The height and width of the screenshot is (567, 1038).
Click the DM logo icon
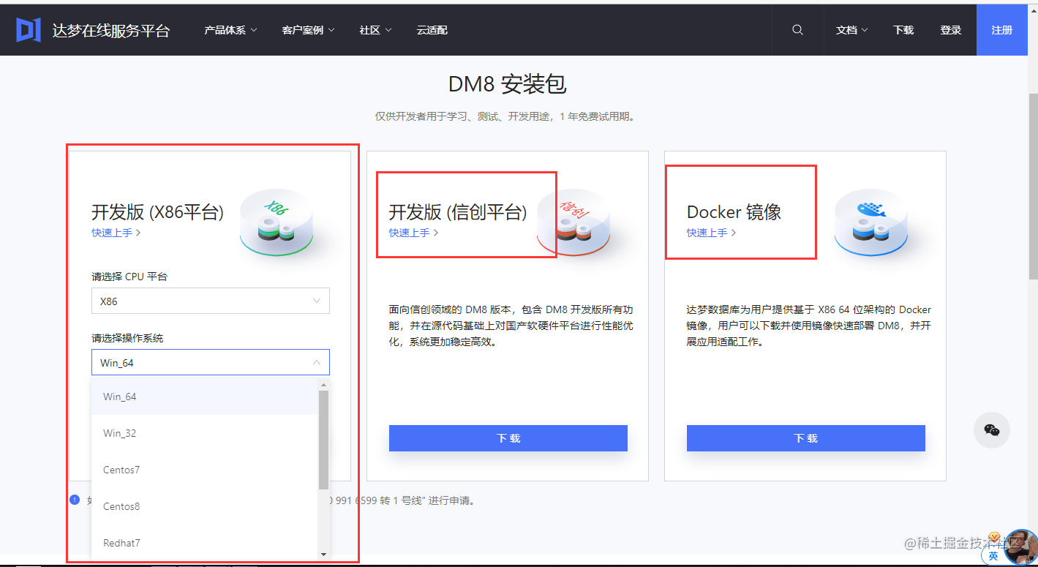point(27,29)
